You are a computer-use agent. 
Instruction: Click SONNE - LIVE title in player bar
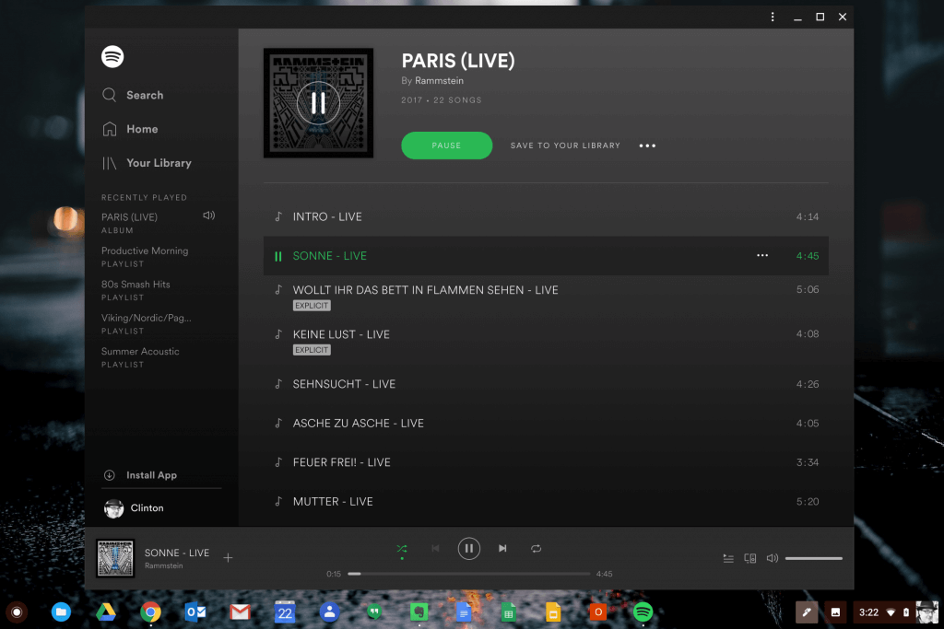click(x=177, y=553)
